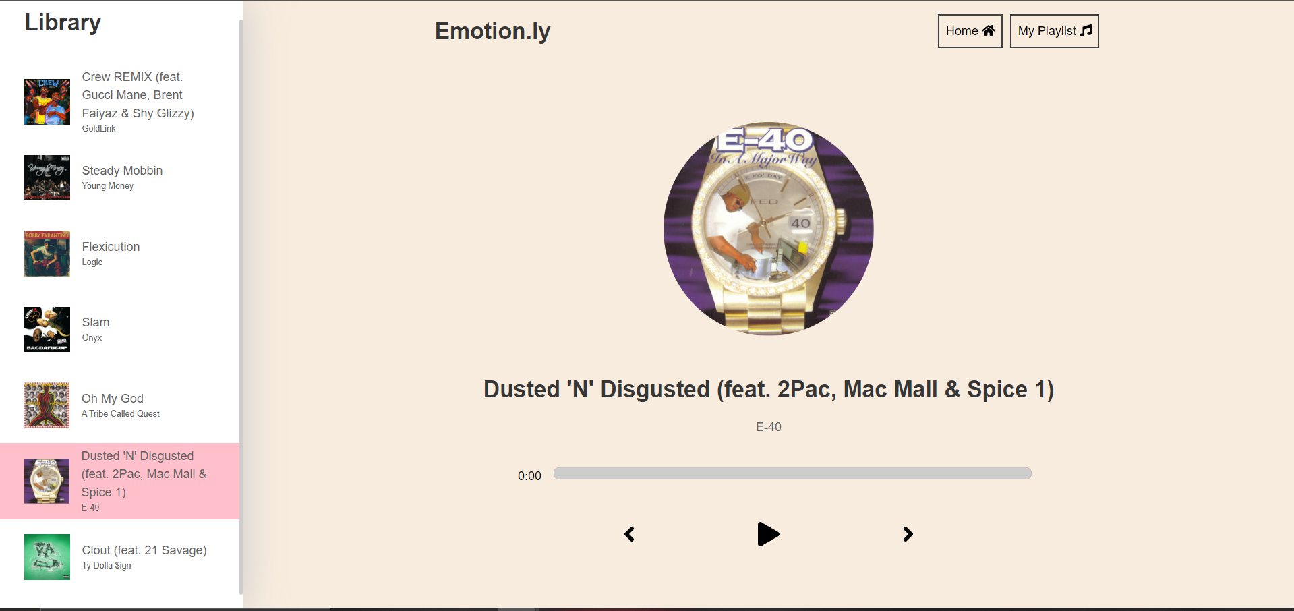Select Crew REMIX by GoldLink

120,102
